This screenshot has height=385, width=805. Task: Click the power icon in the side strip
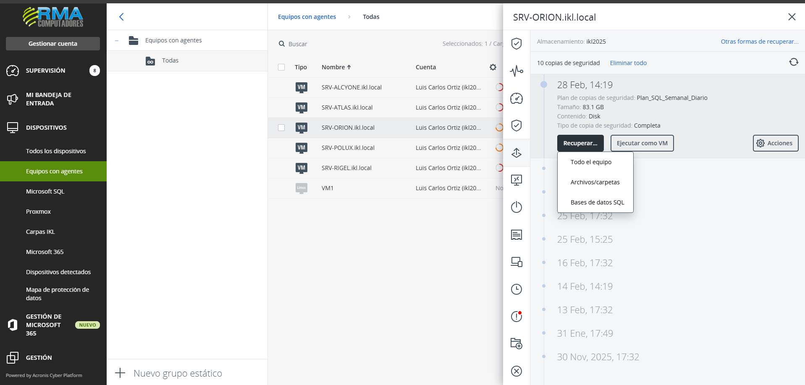tap(516, 207)
